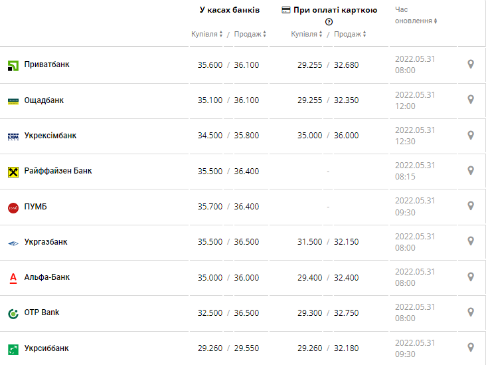Click the Альфа-Банк location pin
This screenshot has height=365, width=486.
pos(471,277)
